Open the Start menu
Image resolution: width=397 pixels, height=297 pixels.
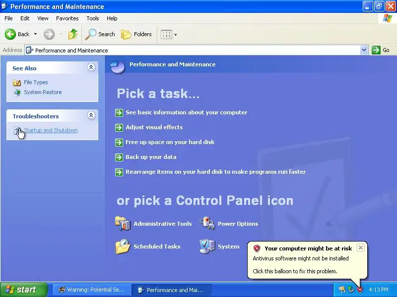pyautogui.click(x=23, y=290)
